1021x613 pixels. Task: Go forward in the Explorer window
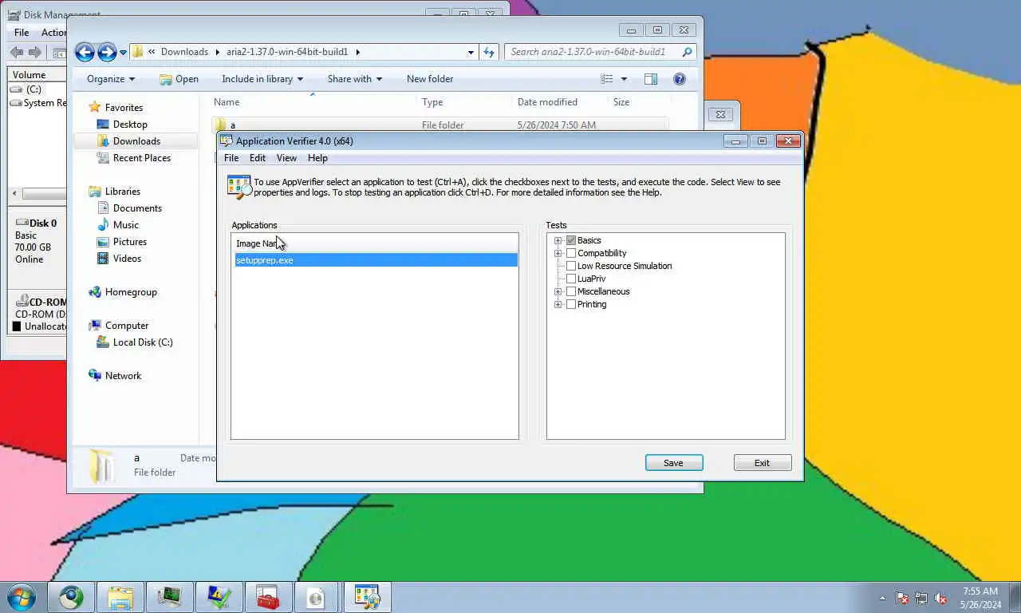point(107,52)
